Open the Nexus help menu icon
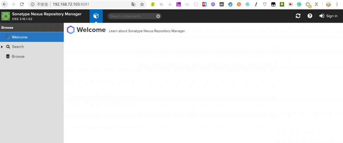This screenshot has width=343, height=143. [x=310, y=16]
